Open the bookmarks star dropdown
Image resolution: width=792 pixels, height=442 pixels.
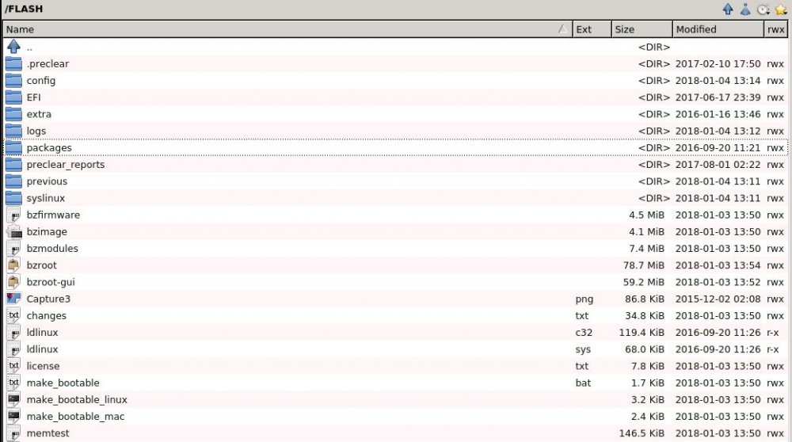[781, 9]
